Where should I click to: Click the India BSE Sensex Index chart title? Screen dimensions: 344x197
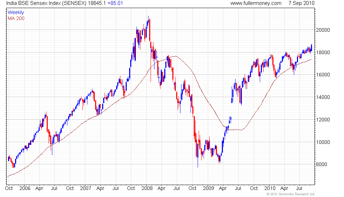[46, 3]
